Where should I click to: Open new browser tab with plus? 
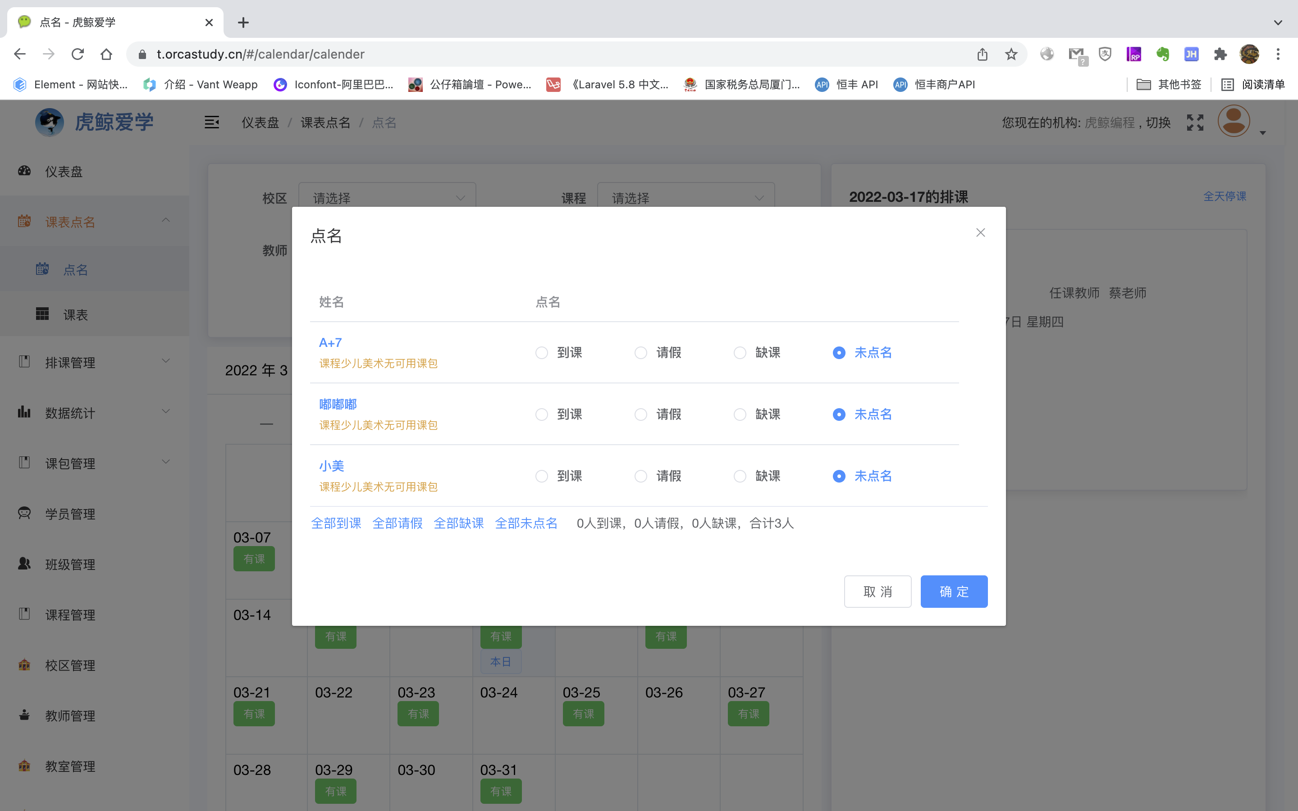243,23
